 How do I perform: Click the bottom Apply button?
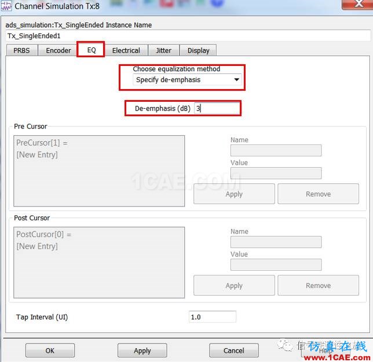[x=142, y=350]
